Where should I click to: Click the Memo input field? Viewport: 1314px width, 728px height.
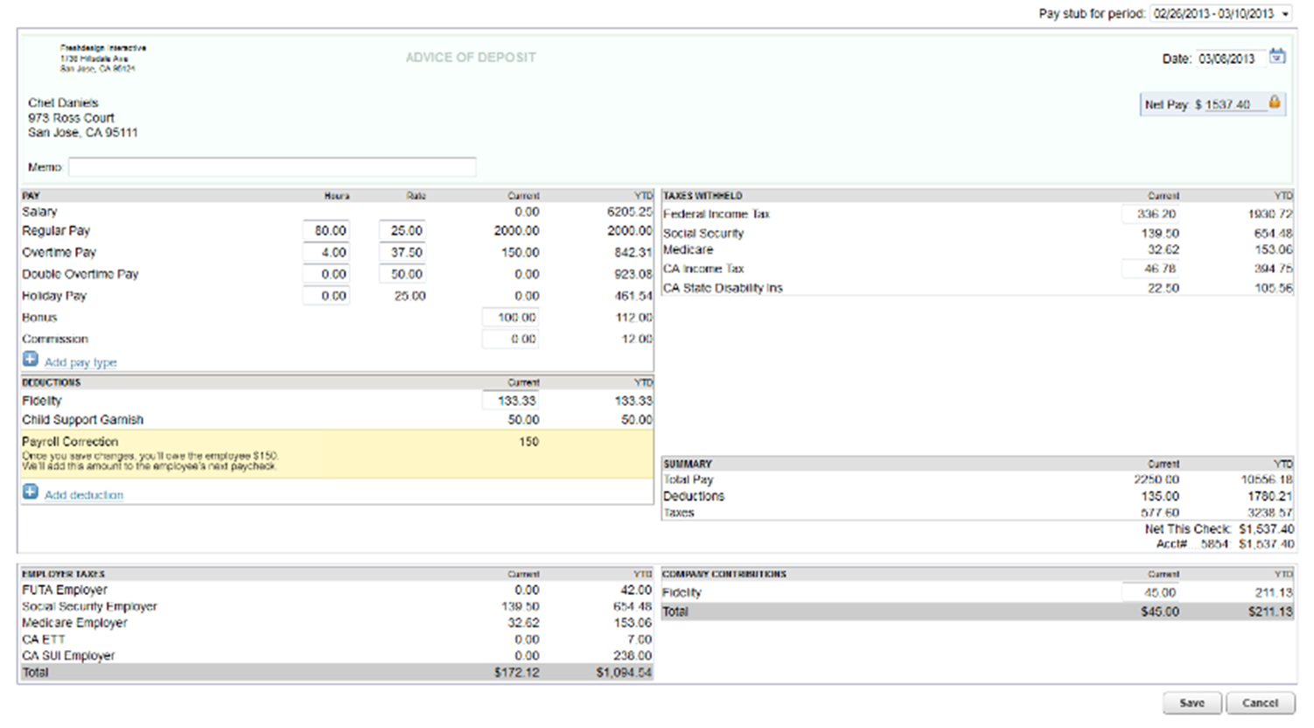point(272,166)
